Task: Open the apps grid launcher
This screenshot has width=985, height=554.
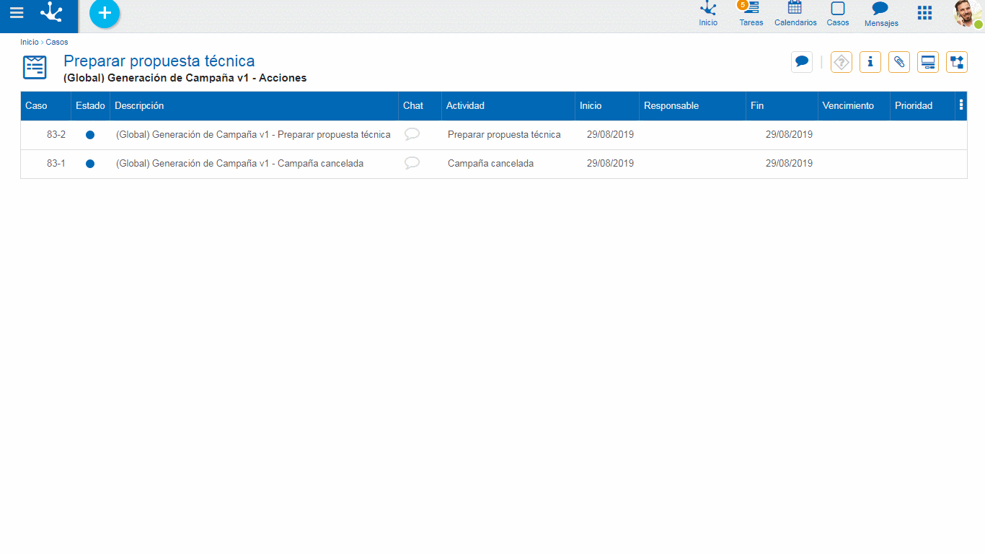Action: point(924,13)
